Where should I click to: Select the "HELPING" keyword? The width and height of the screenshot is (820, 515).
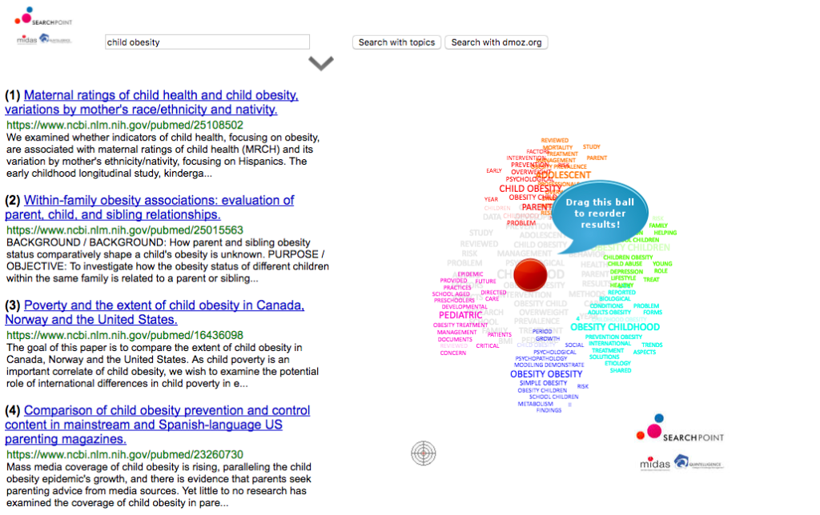(x=665, y=233)
